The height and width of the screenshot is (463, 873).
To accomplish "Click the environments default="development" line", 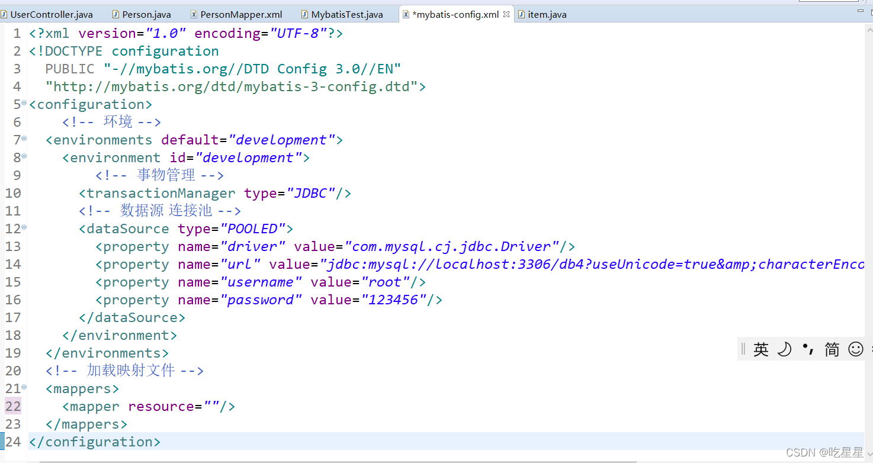I will click(x=194, y=140).
